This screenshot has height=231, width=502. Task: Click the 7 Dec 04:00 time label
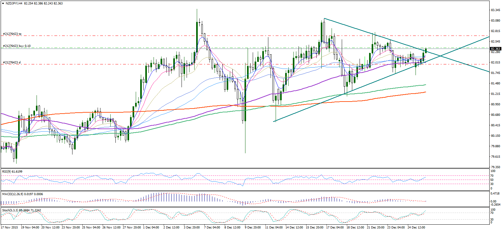click(x=212, y=228)
